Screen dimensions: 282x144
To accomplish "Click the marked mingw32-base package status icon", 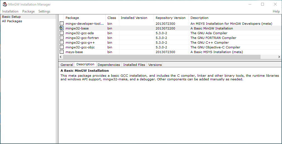I will [x=61, y=28].
